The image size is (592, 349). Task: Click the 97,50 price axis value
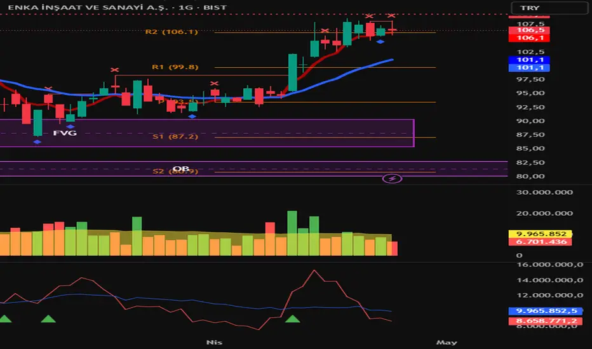pos(530,79)
